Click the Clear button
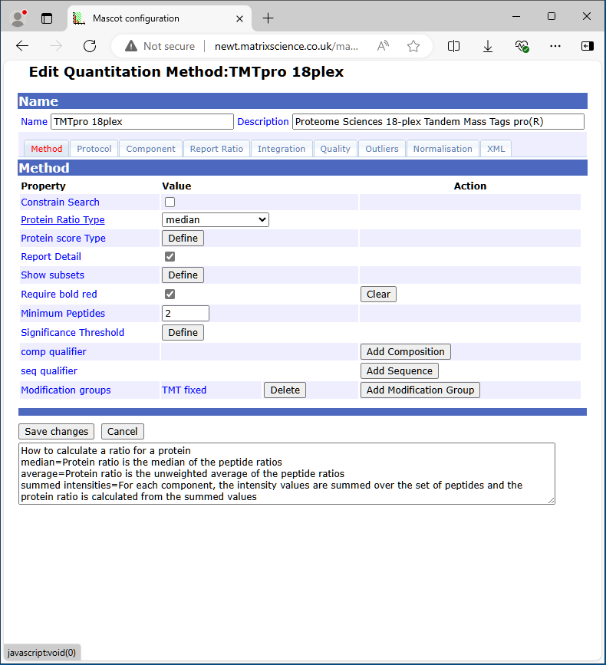 pos(378,295)
